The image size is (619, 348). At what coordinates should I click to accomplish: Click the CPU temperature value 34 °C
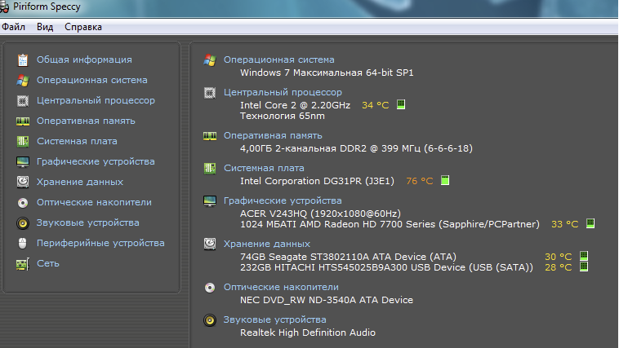click(x=376, y=105)
